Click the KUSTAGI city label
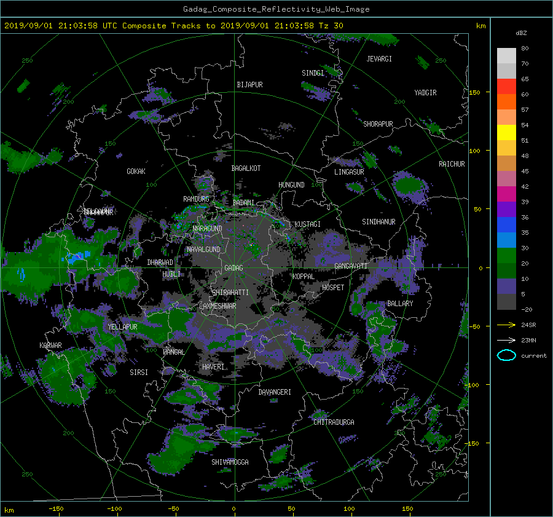The width and height of the screenshot is (553, 517). point(308,224)
